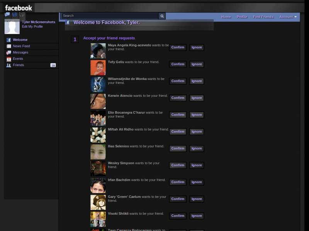The width and height of the screenshot is (309, 231).
Task: Click Tyler McScreenshots profile picture
Action: pos(12,27)
